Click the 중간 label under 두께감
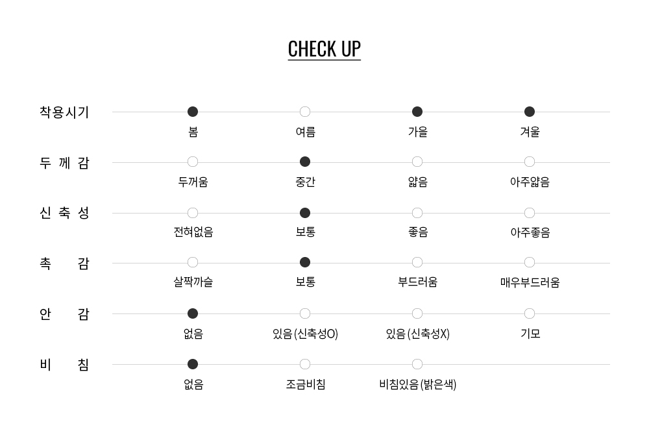Image resolution: width=649 pixels, height=429 pixels. (306, 182)
